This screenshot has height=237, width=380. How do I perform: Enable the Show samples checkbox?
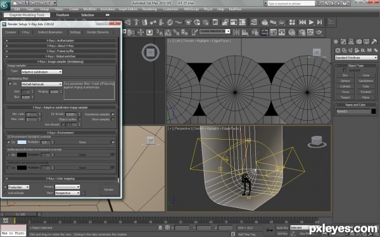(113, 119)
